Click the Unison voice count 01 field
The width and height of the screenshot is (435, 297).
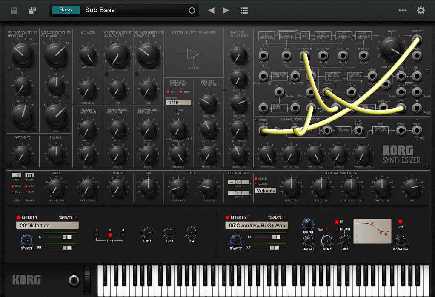(30, 175)
